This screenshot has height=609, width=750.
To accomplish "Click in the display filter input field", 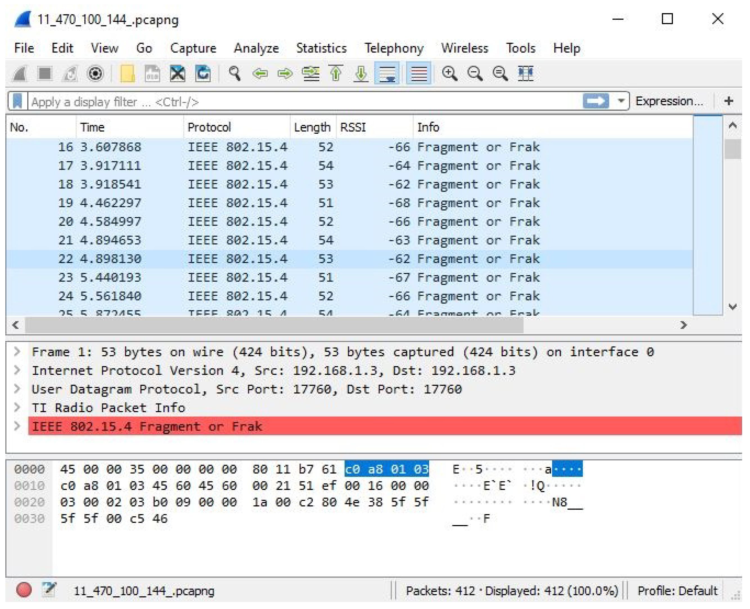I will (302, 102).
